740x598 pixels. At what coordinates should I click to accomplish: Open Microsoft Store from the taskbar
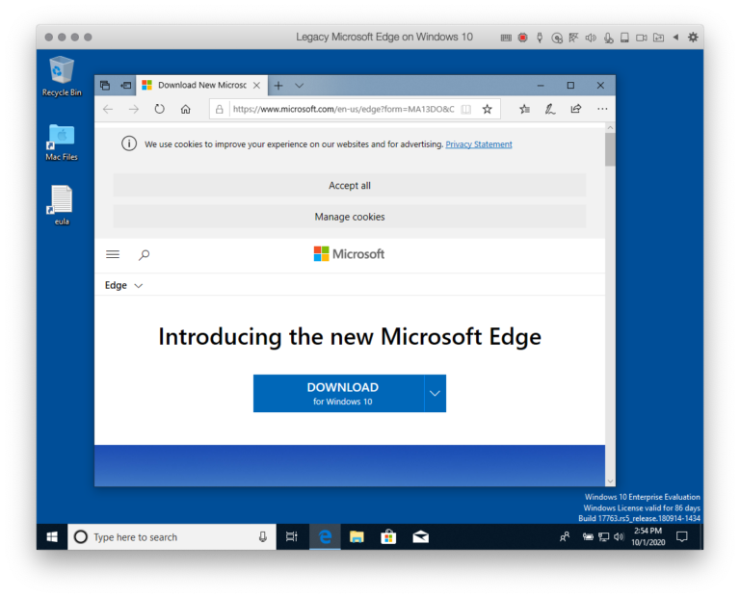[388, 536]
